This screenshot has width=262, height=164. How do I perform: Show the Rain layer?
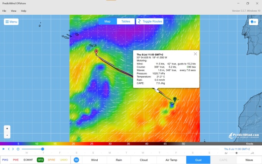pos(119,160)
